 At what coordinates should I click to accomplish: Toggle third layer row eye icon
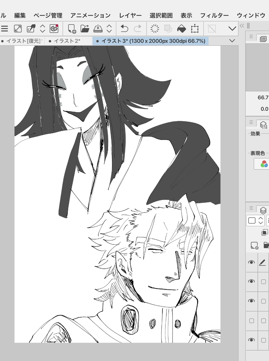pyautogui.click(x=251, y=301)
